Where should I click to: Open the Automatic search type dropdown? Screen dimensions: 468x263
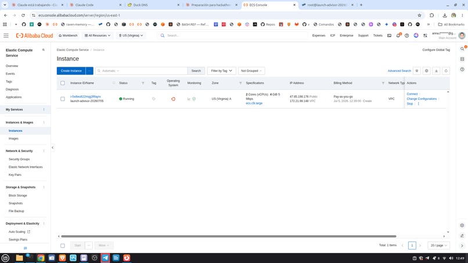point(110,71)
